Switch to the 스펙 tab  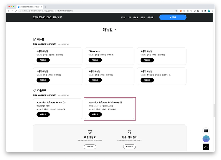[x=129, y=17]
